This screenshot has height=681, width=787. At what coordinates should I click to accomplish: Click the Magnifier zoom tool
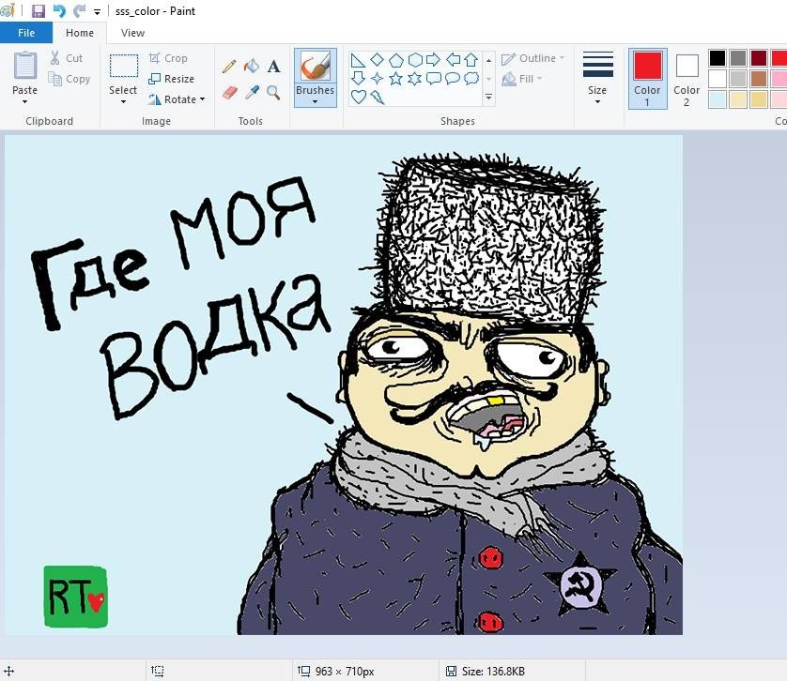click(273, 92)
